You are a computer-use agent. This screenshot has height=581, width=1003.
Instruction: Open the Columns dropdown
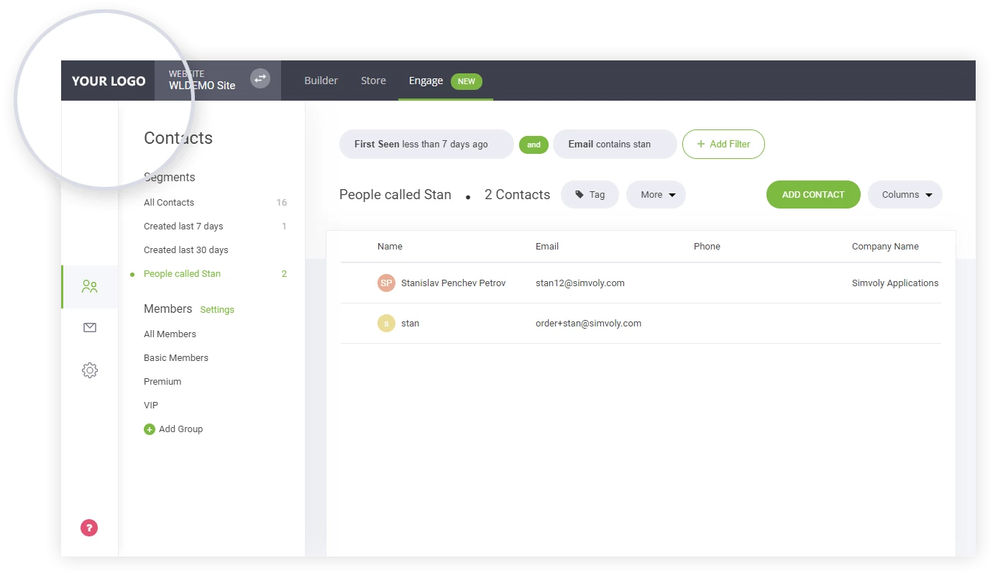[904, 195]
